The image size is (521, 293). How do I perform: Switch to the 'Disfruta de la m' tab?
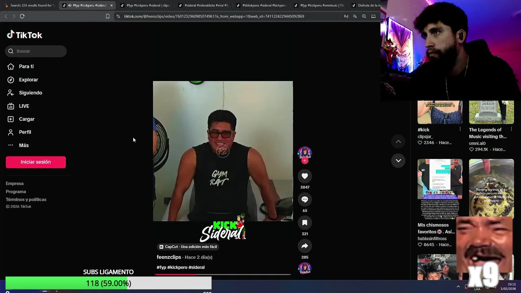pos(366,5)
